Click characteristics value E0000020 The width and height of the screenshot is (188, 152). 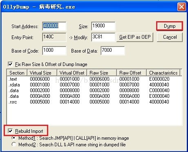coord(159,79)
